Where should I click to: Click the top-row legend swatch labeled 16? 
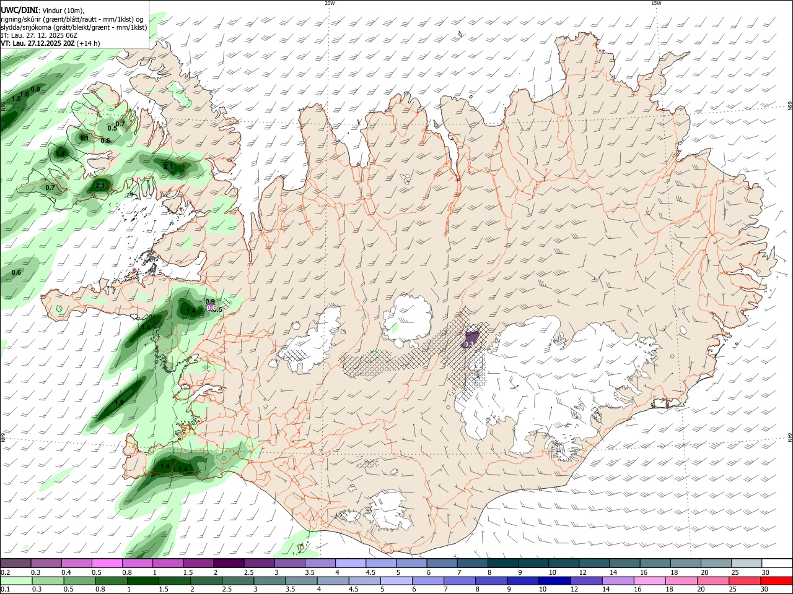655,563
